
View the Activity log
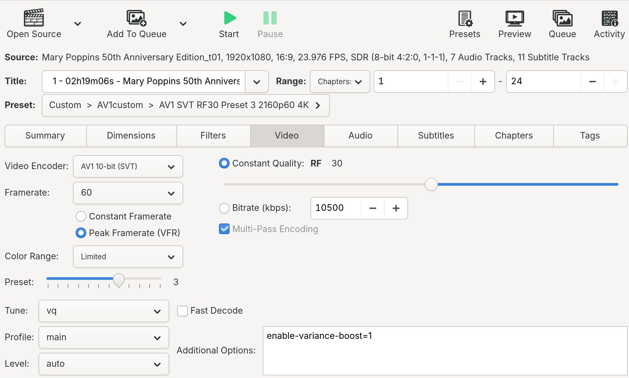click(x=609, y=23)
